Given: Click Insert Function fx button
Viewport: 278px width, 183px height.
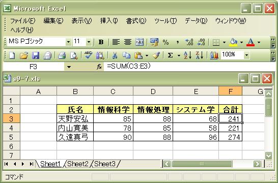Looking at the screenshot, I should (x=99, y=67).
